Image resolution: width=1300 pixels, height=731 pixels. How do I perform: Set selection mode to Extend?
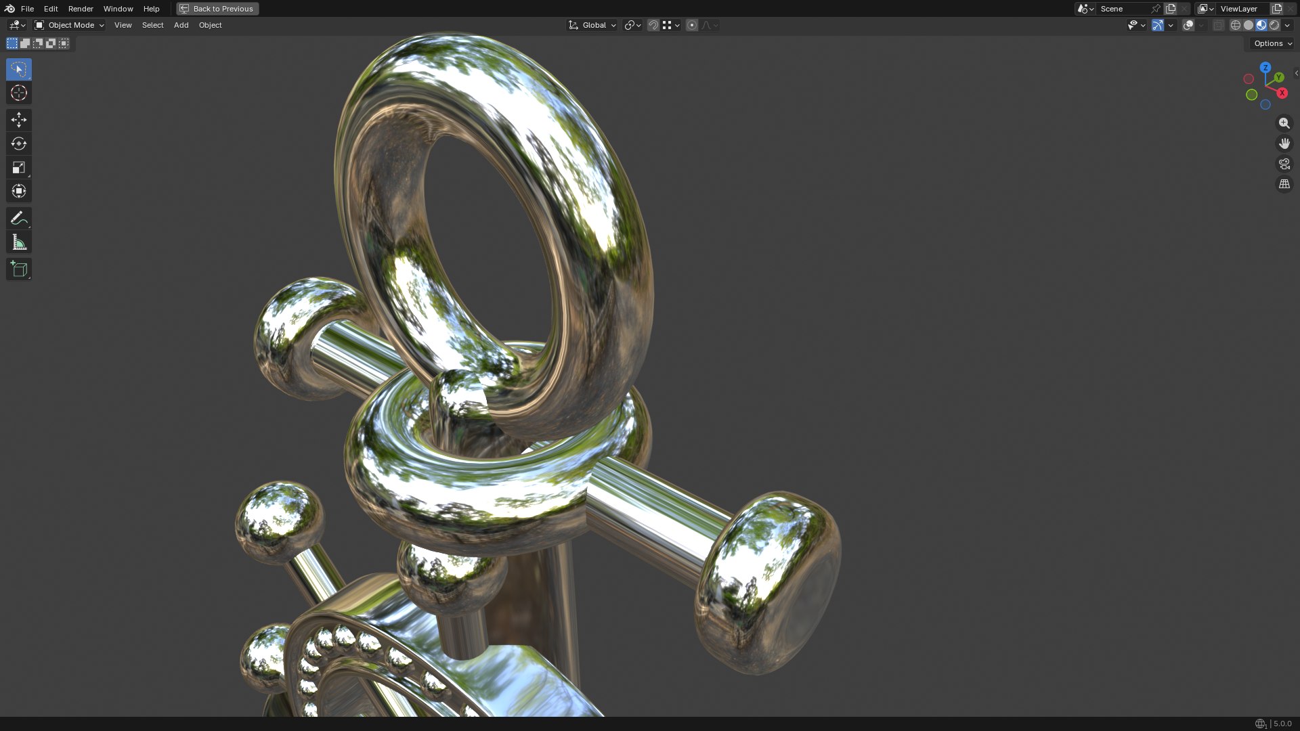(25, 43)
